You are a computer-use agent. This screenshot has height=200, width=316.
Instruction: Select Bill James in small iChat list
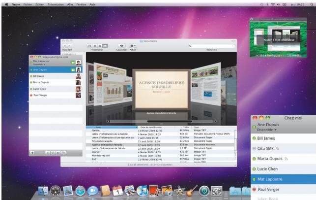click(56, 76)
